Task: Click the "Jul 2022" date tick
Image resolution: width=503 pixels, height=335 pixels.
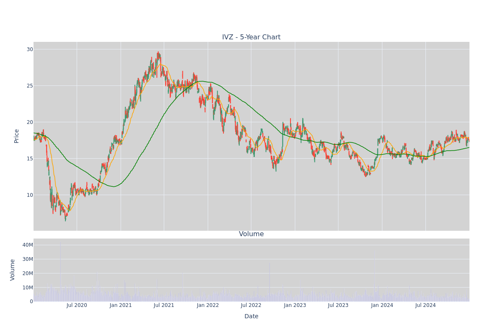Action: click(x=251, y=305)
